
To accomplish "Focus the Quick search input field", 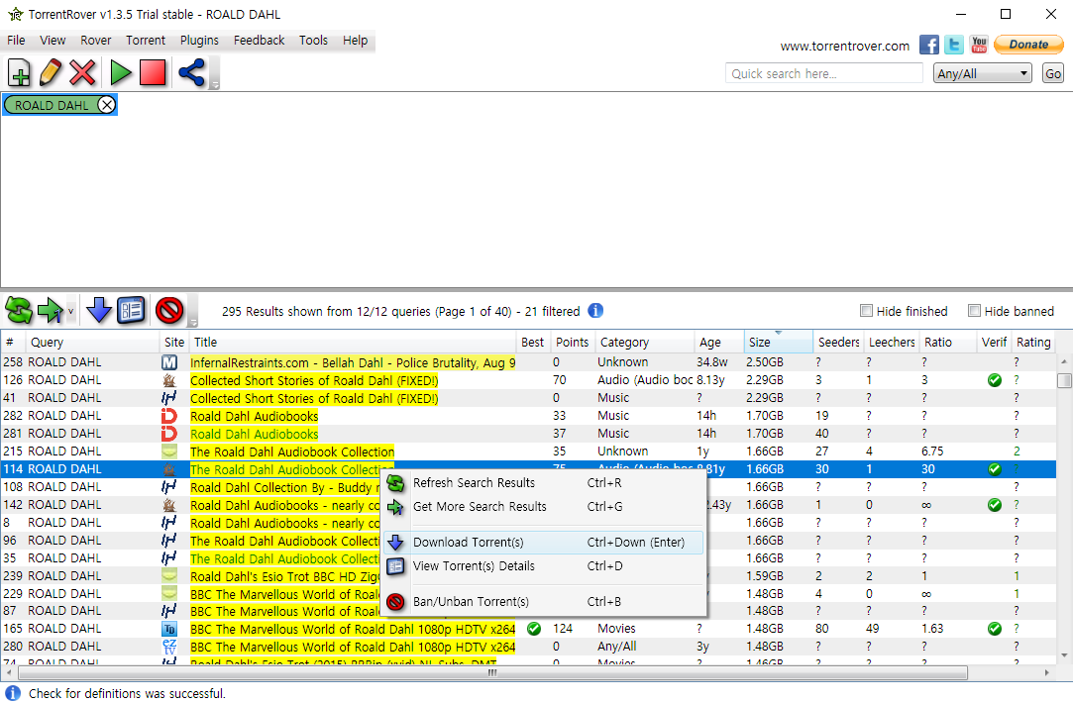I will pos(824,73).
